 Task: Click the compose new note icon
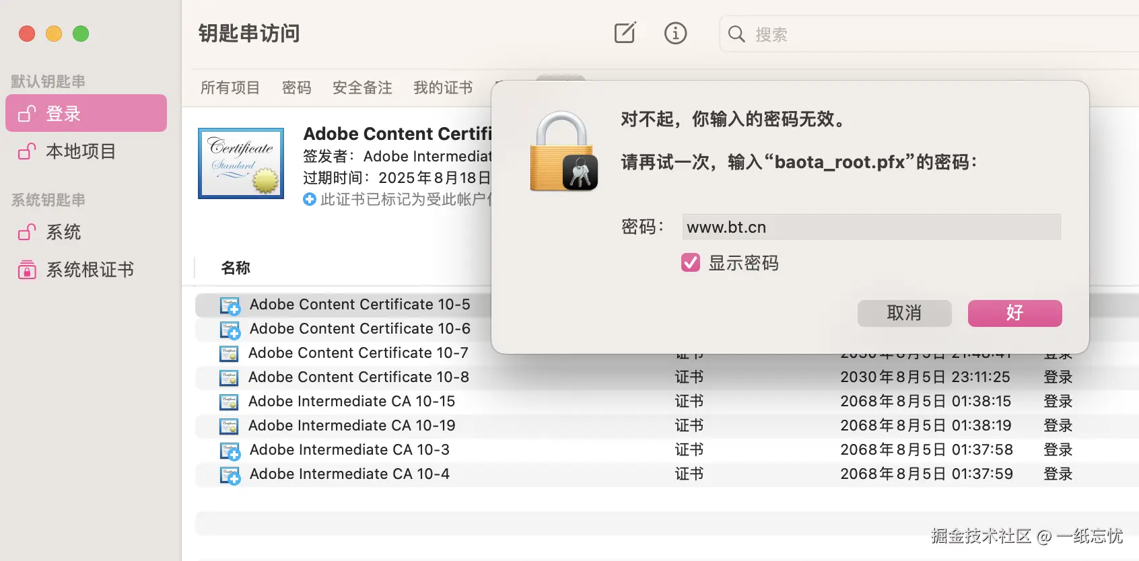[x=625, y=33]
